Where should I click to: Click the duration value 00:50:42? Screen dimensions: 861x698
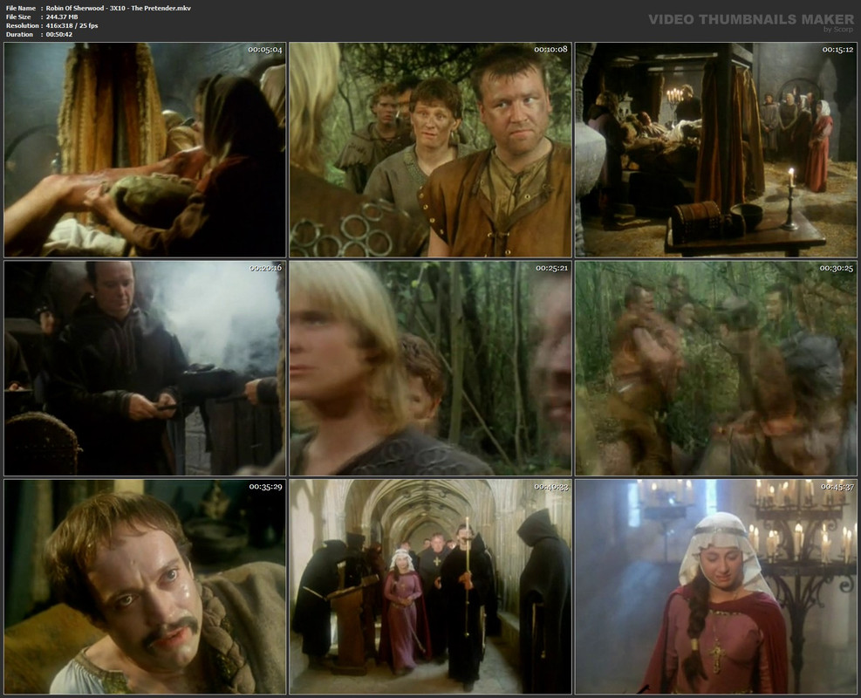coord(59,35)
